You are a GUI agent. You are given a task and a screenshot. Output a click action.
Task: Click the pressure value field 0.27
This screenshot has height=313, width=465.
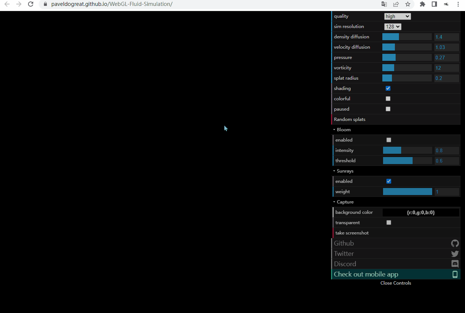447,58
